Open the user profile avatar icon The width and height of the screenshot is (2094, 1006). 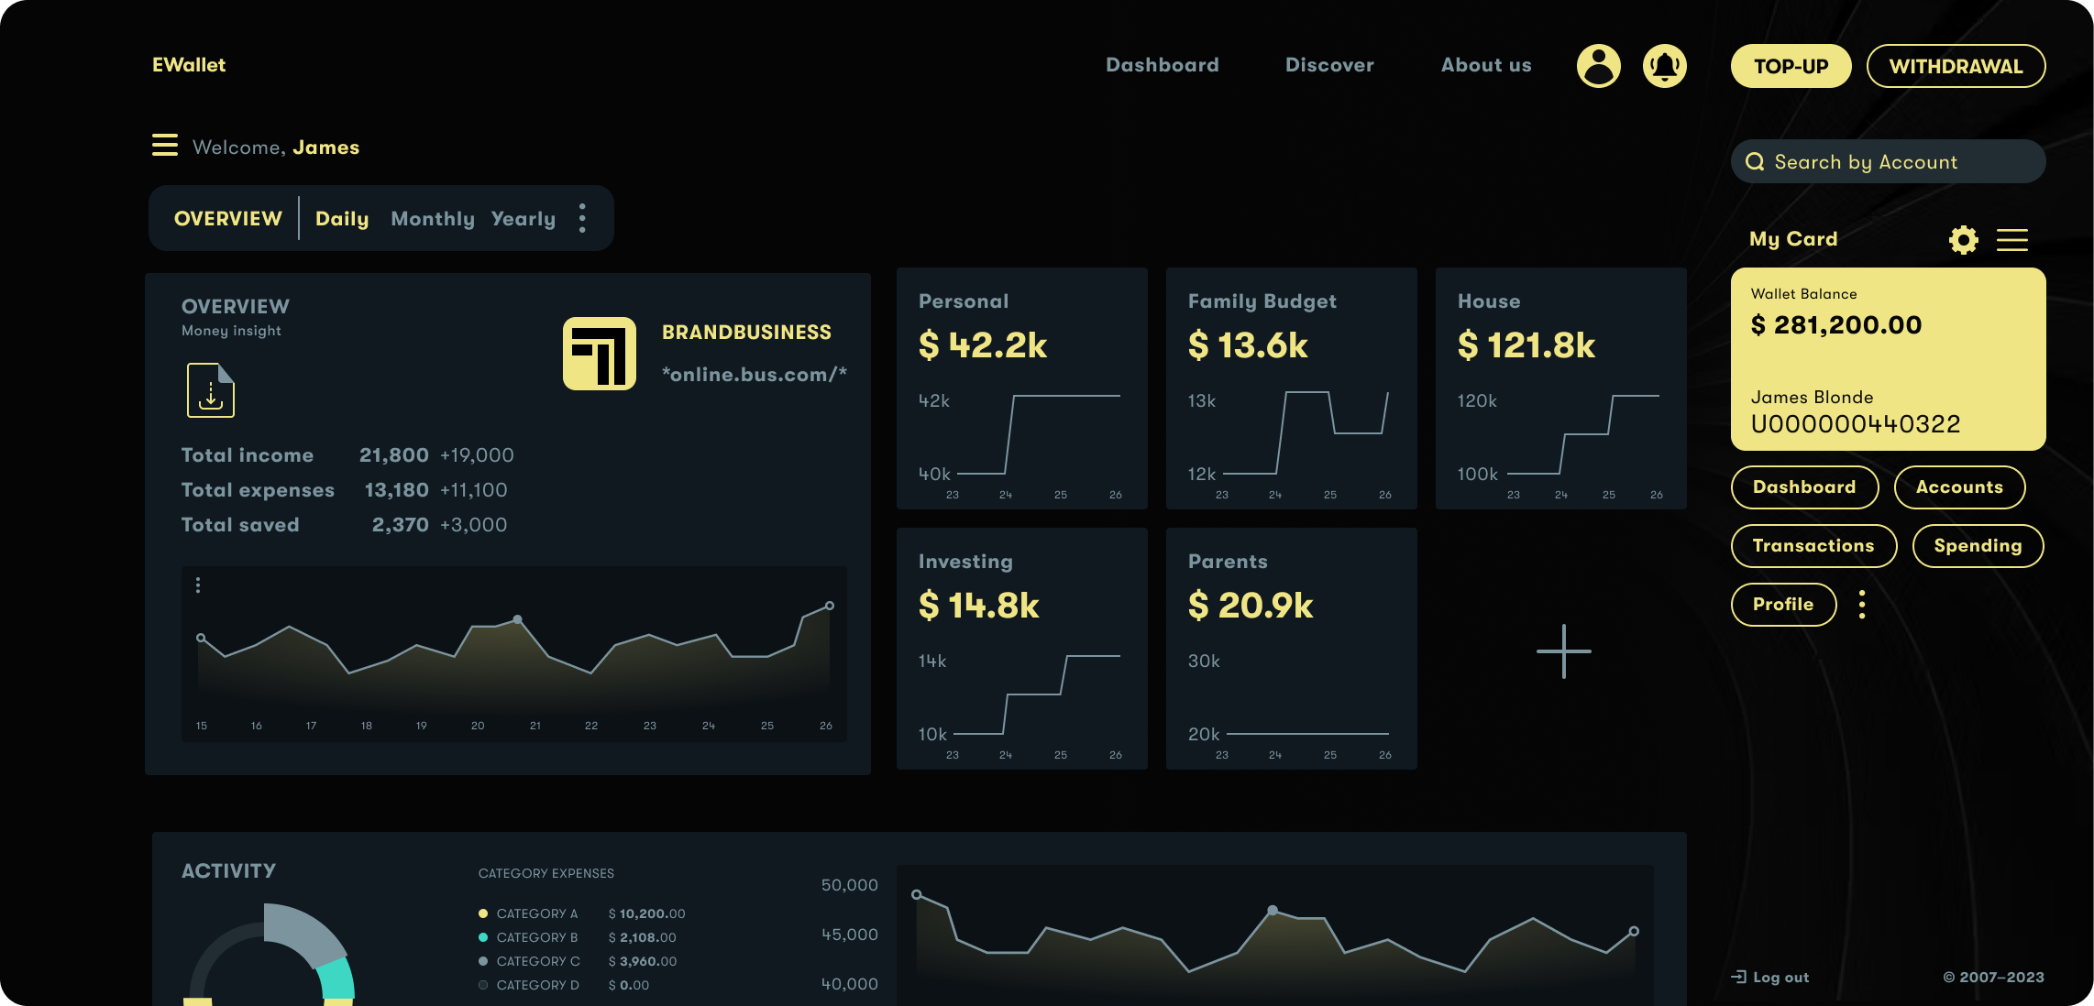[1598, 66]
